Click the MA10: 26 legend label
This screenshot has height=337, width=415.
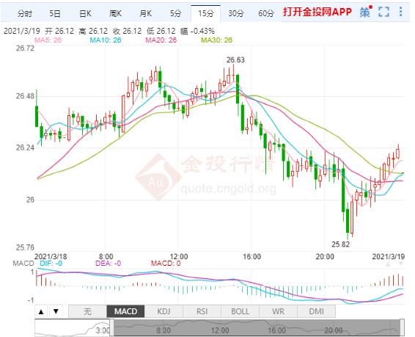click(x=106, y=40)
